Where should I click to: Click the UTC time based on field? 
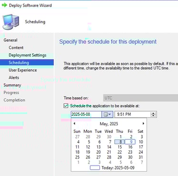140,98
